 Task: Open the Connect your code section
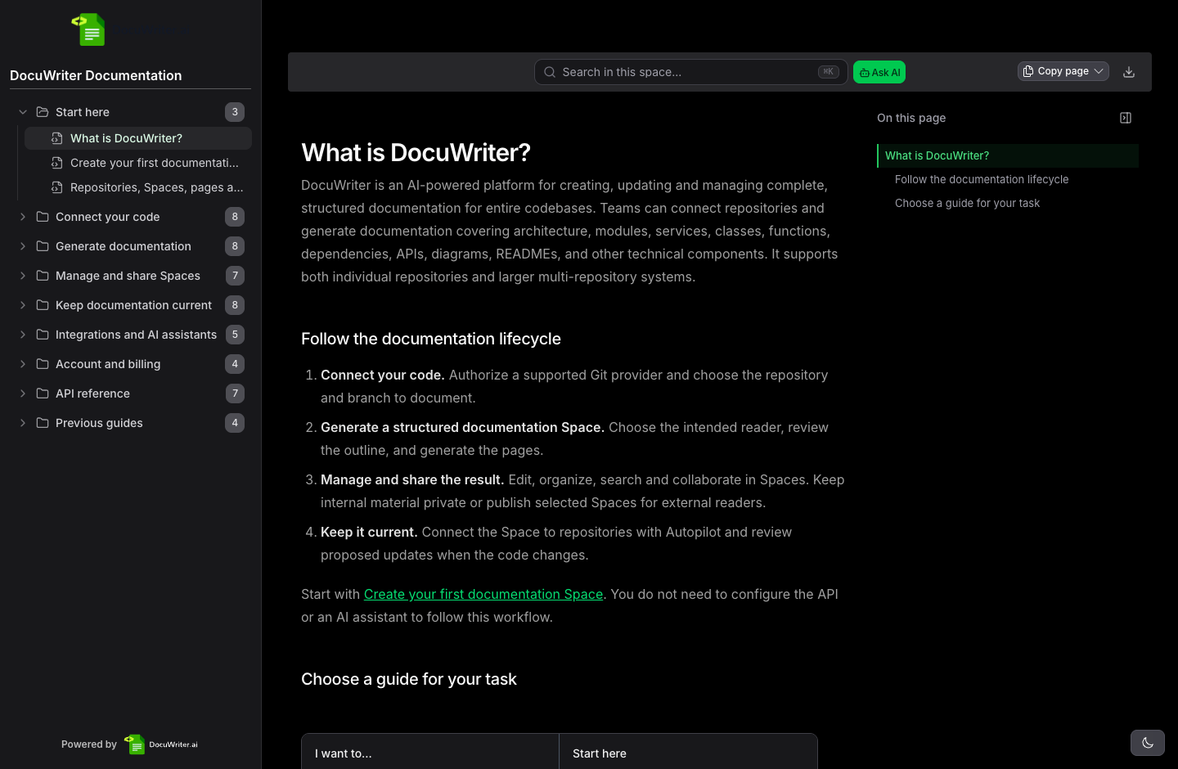click(x=131, y=217)
